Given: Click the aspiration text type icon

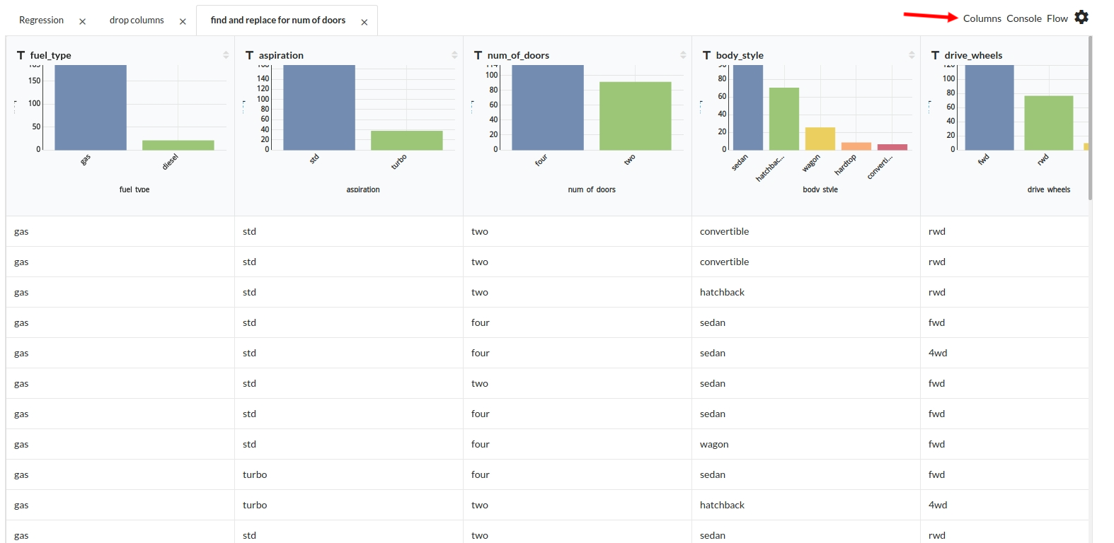Looking at the screenshot, I should 249,55.
